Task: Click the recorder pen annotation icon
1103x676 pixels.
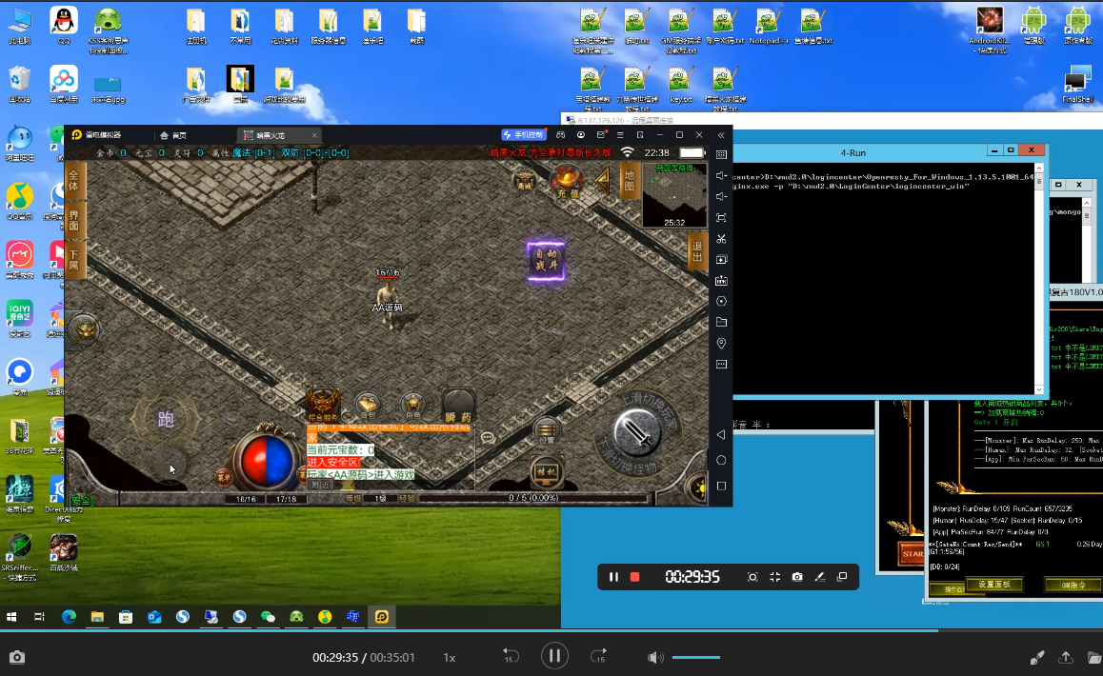Action: coord(819,577)
